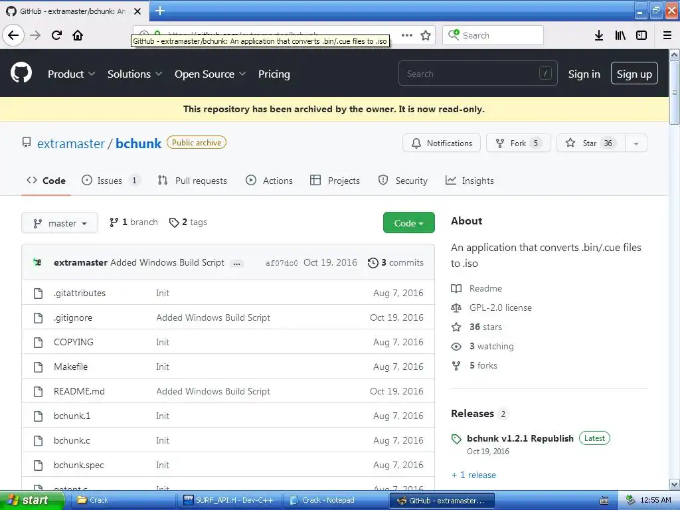Click the Notifications button
The image size is (680, 510).
(442, 143)
